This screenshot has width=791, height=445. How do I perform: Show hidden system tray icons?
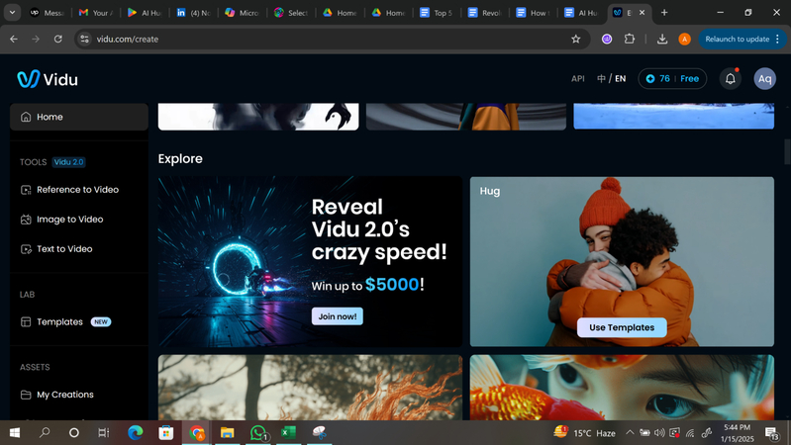tap(630, 432)
